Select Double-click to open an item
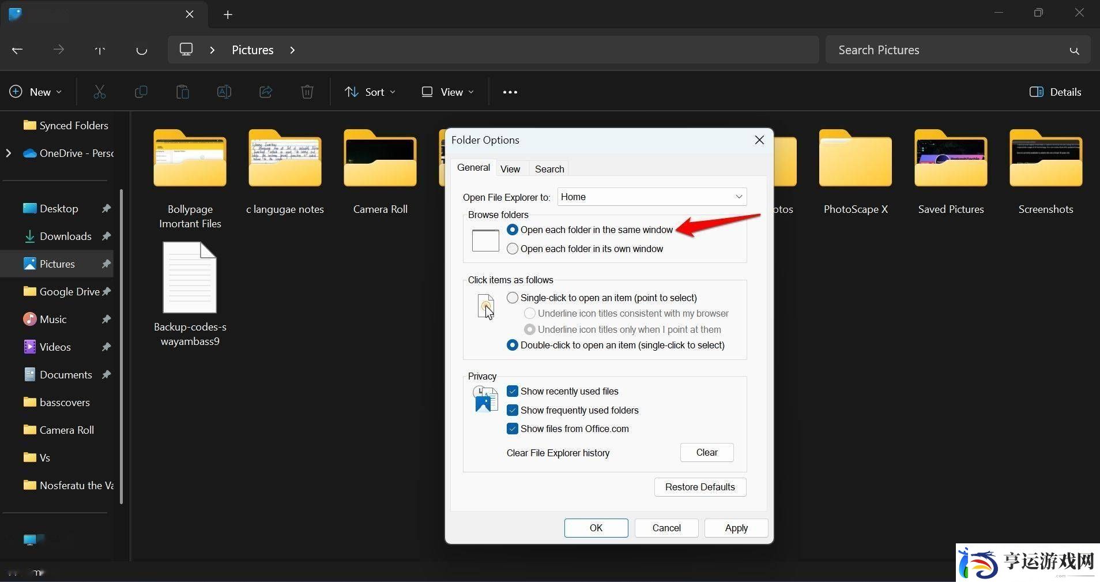 [x=513, y=345]
